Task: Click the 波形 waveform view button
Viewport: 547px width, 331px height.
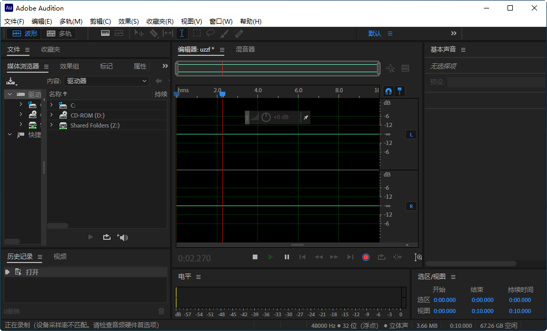Action: 25,33
